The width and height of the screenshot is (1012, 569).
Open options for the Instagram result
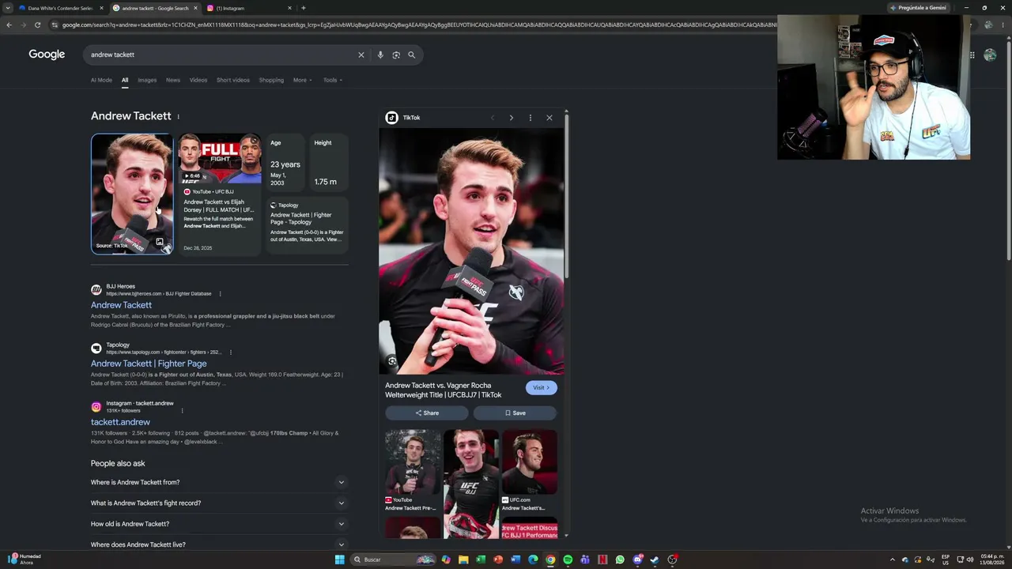182,410
